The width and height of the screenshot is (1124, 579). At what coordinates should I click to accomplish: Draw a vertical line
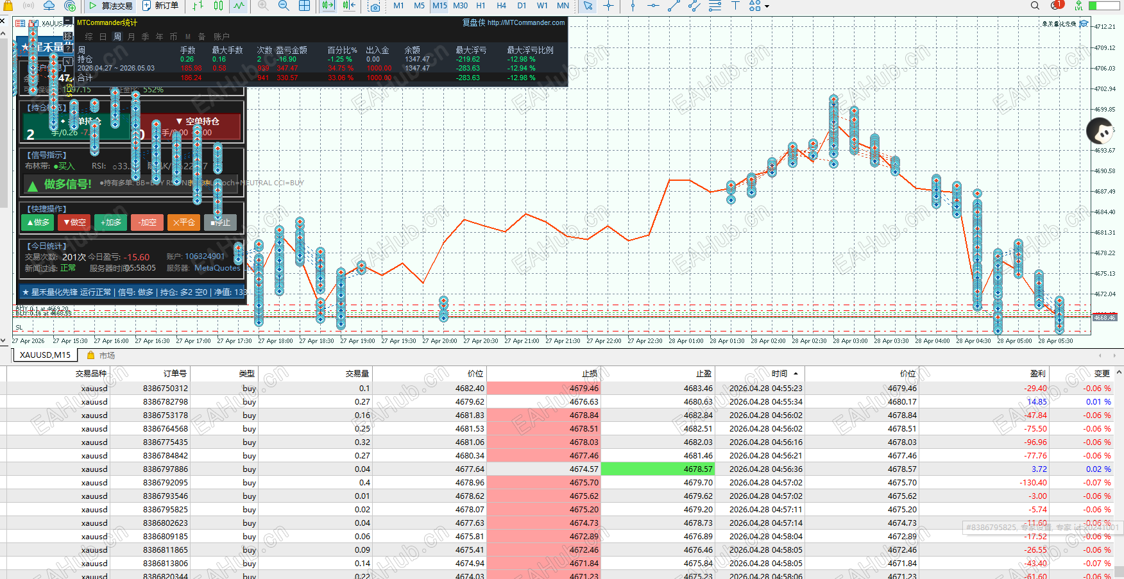(633, 6)
